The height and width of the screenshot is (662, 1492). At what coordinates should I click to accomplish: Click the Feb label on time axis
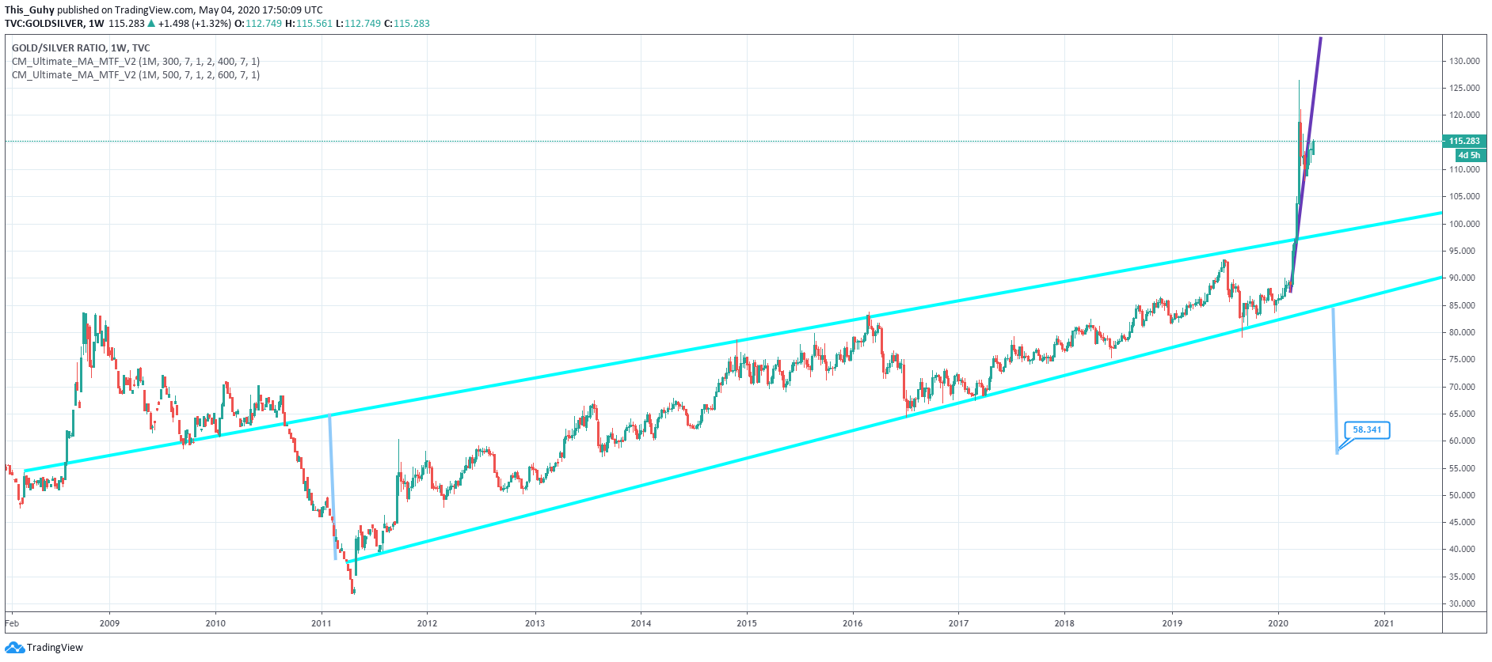(12, 623)
